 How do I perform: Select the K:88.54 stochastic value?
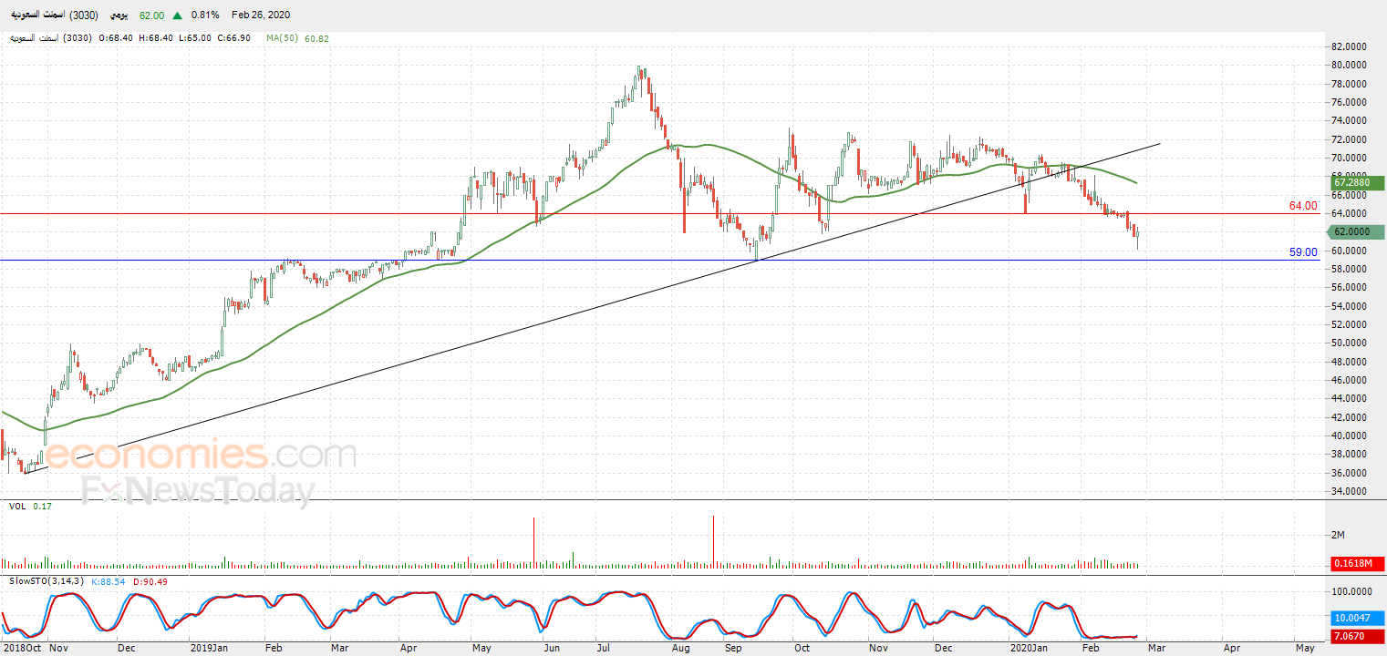(110, 580)
